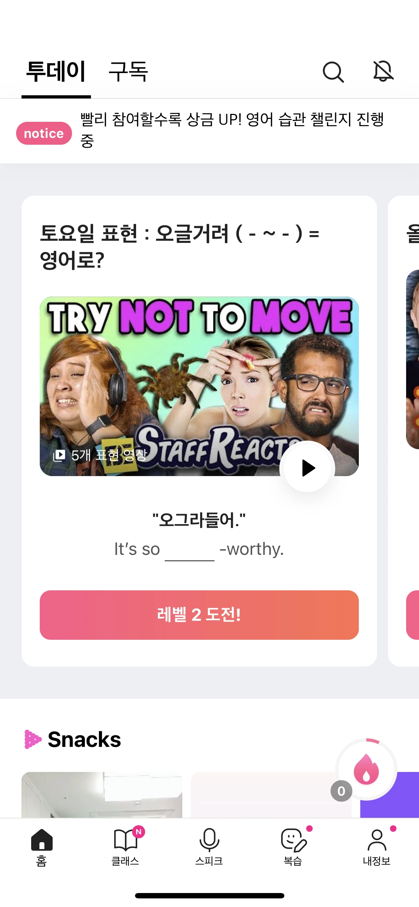419x907 pixels.
Task: Open 스피크 via the microphone icon
Action: click(209, 847)
